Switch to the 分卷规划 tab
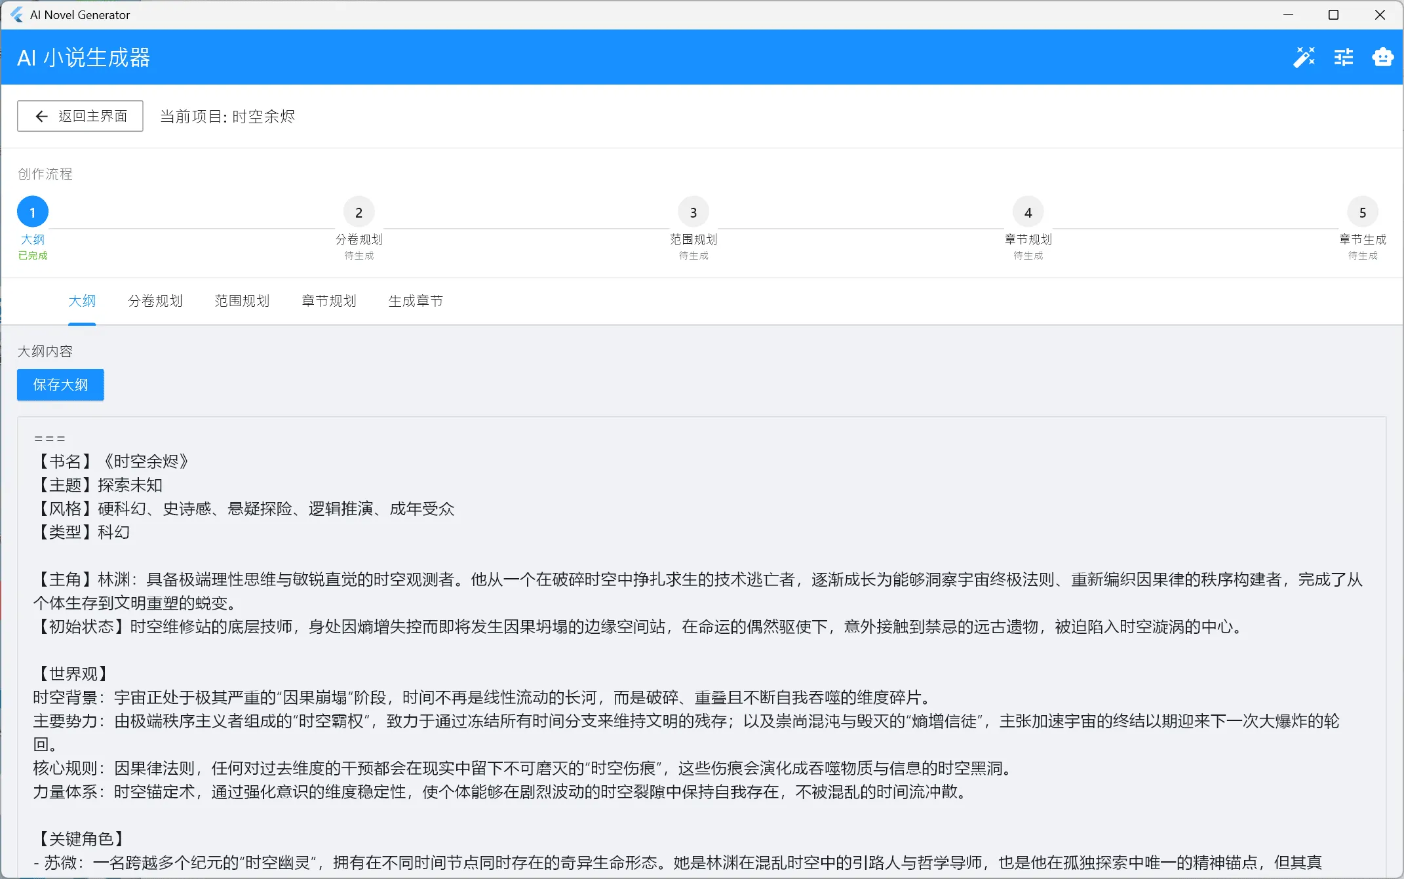The image size is (1404, 879). (x=155, y=301)
